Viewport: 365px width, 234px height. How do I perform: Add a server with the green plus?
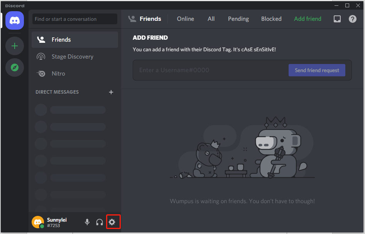(x=15, y=46)
